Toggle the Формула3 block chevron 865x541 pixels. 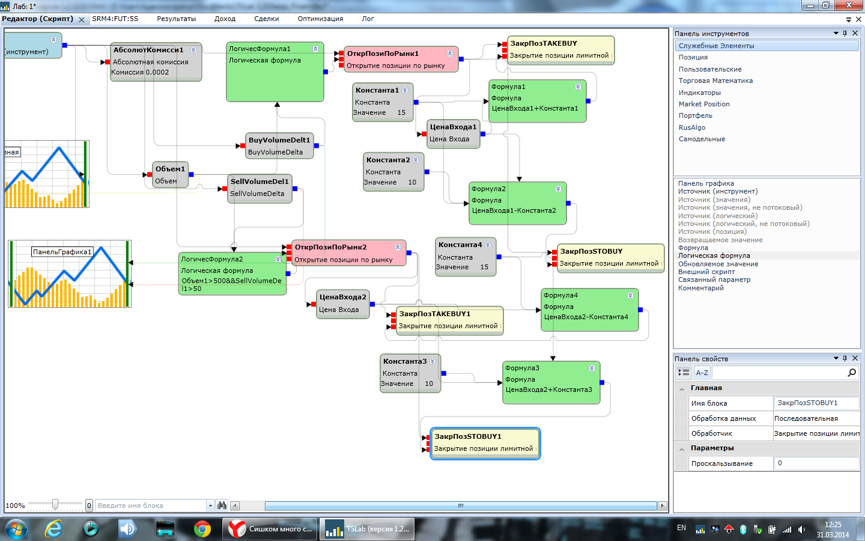592,368
